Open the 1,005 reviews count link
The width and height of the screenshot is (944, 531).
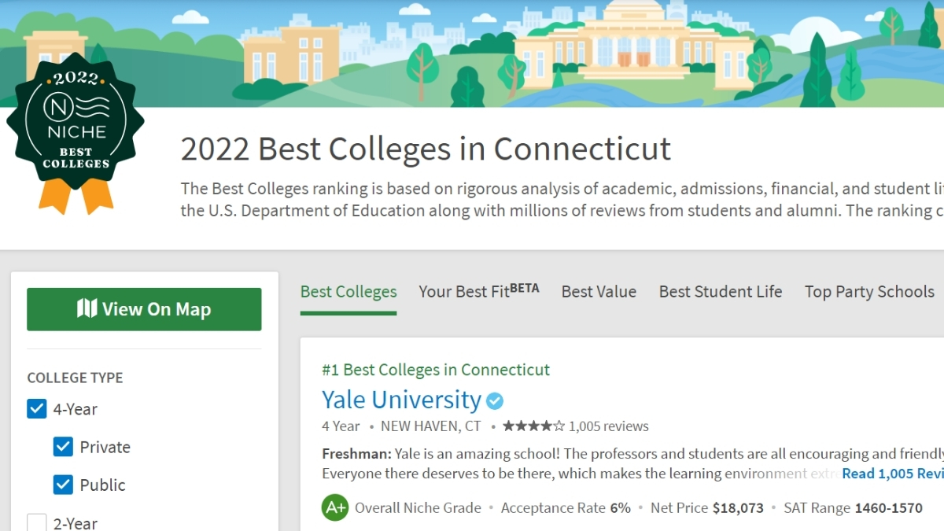pyautogui.click(x=608, y=426)
